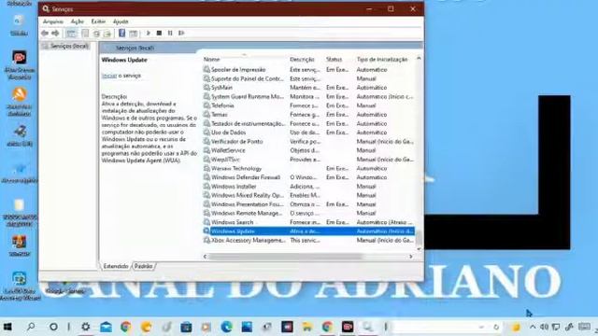Image resolution: width=598 pixels, height=336 pixels.
Task: Select the Verificador de Ponto service
Action: (309, 142)
